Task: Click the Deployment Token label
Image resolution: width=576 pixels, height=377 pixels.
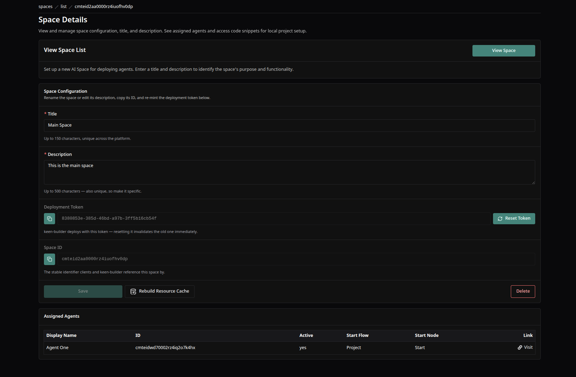Action: pyautogui.click(x=63, y=207)
